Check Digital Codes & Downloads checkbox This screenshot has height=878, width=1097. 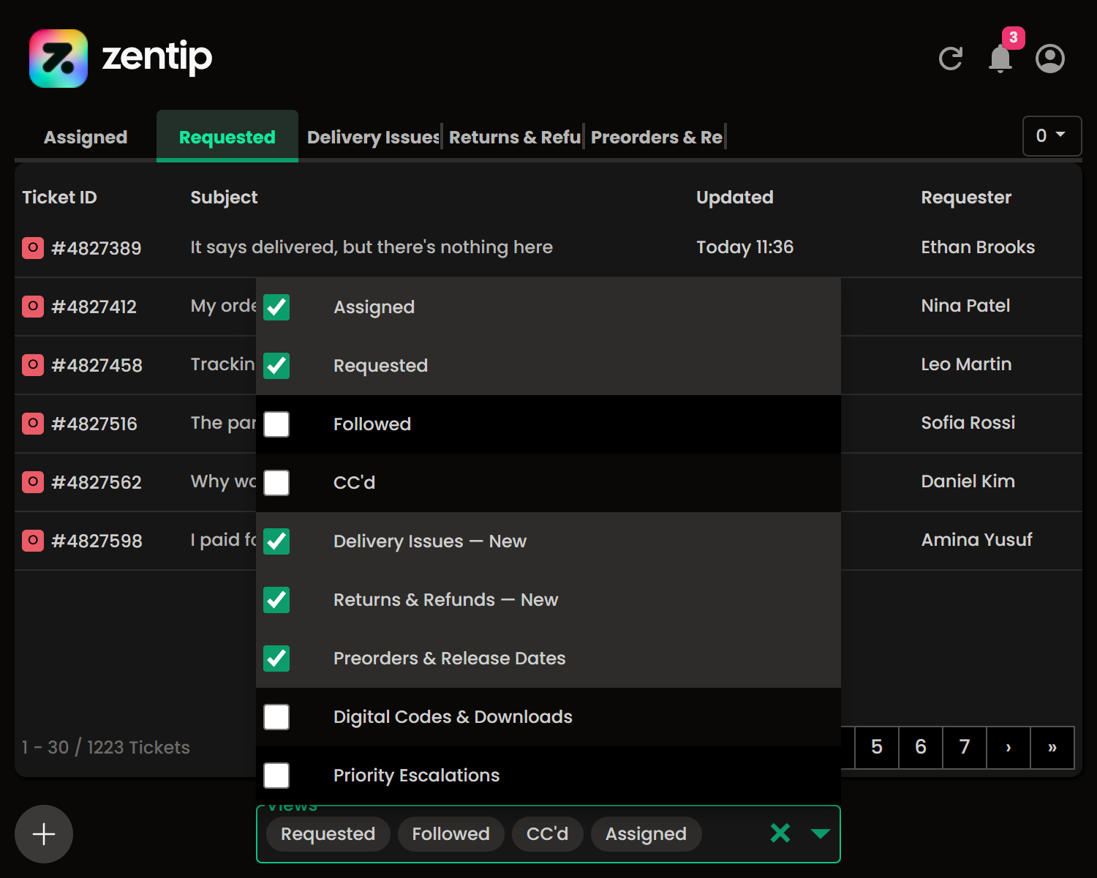point(276,717)
